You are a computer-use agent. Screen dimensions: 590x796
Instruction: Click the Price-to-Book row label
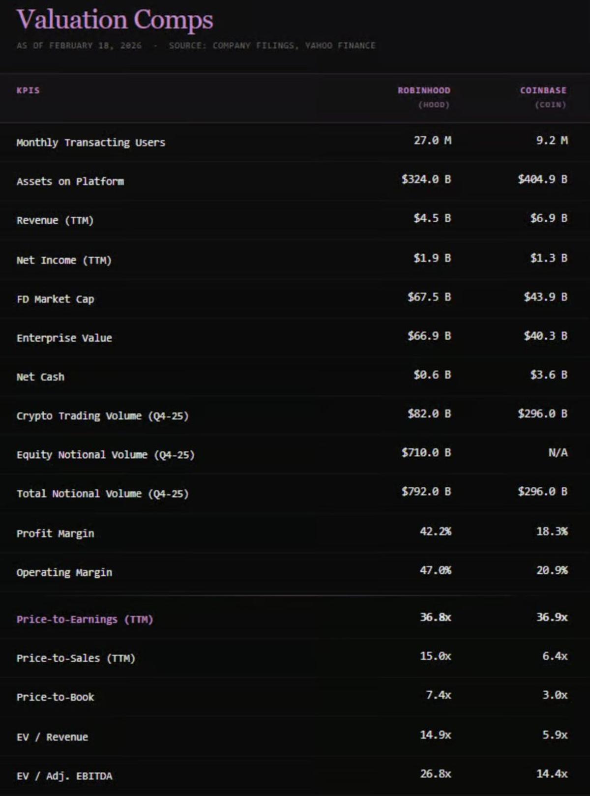click(x=55, y=697)
